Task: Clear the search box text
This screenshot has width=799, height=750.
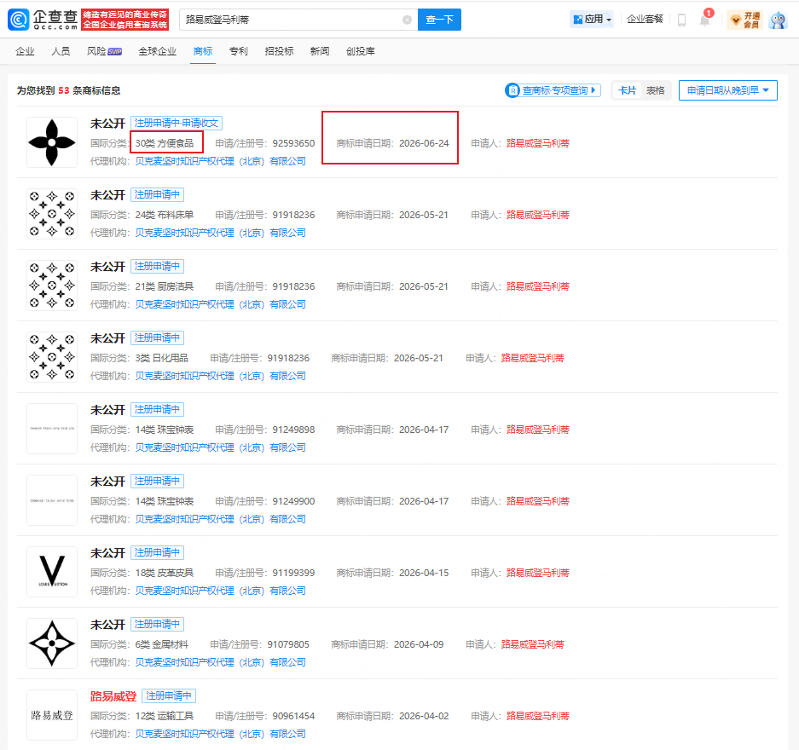Action: (x=407, y=20)
